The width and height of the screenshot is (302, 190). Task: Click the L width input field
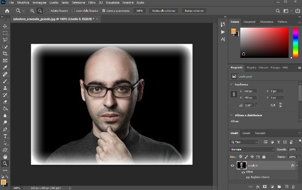click(250, 91)
